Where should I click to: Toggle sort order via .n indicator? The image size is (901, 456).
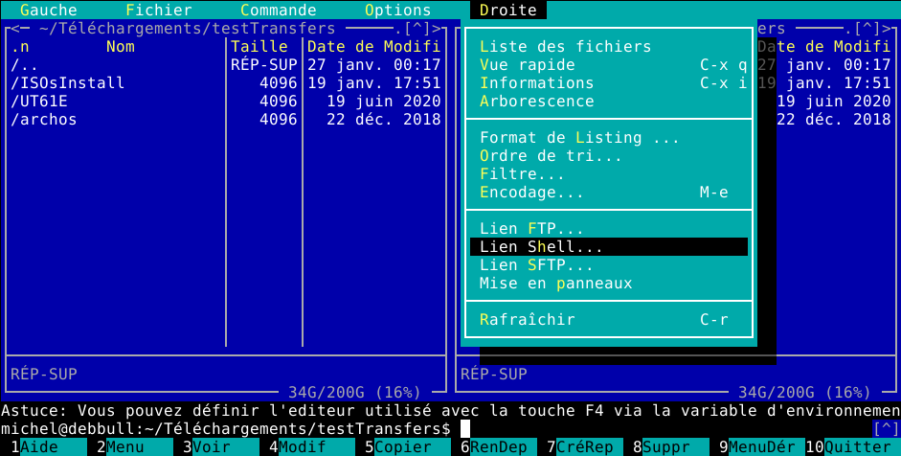pos(19,47)
